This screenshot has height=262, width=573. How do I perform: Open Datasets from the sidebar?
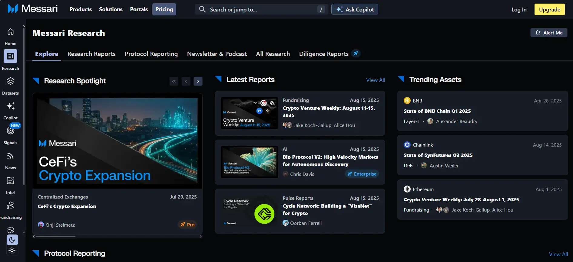[11, 81]
